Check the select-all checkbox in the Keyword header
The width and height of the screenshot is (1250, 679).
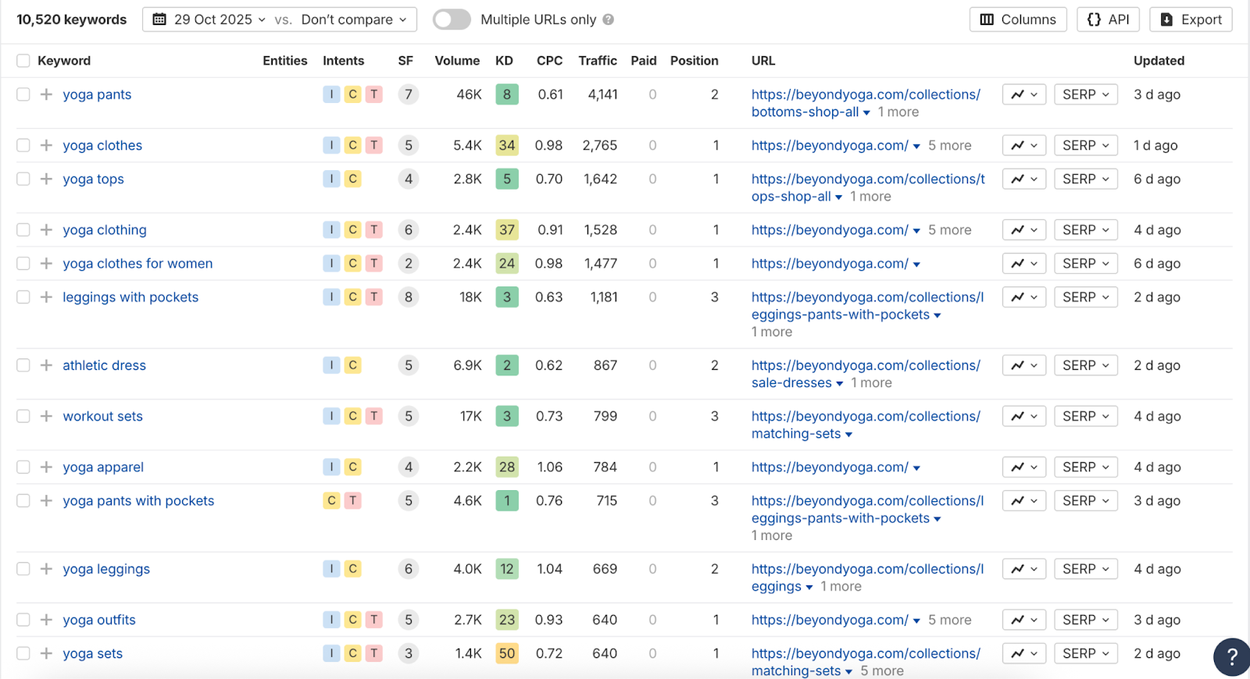pyautogui.click(x=23, y=61)
